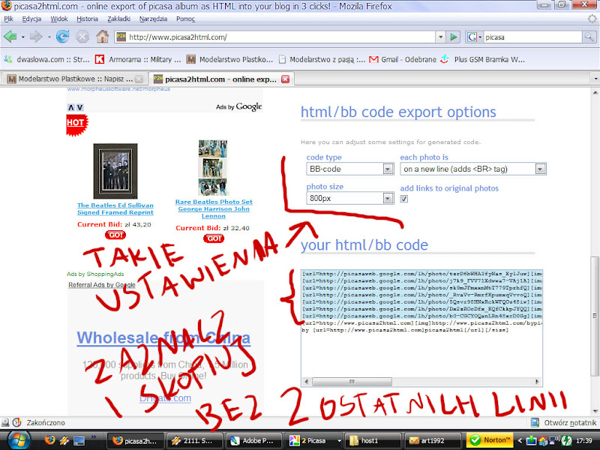This screenshot has height=450, width=600.
Task: Click the Show desktop quick launch icon
Action: (79, 441)
